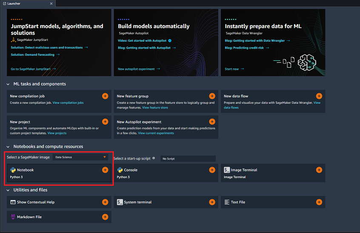Screen dimensions: 360x233
Task: Click plus icon on Image Terminal card
Action: [x=319, y=170]
